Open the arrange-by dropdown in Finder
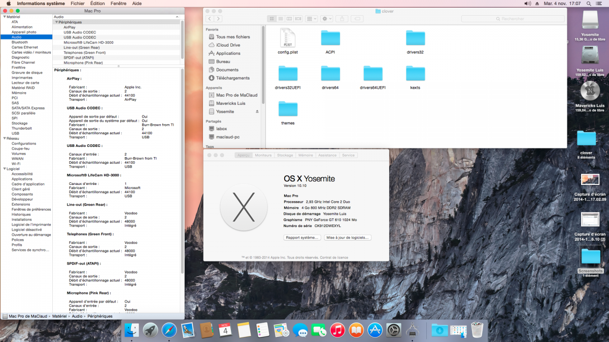 (311, 19)
